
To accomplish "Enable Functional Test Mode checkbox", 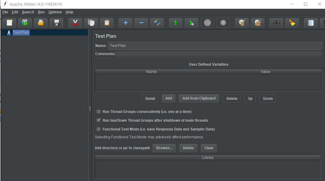I will click(x=99, y=129).
